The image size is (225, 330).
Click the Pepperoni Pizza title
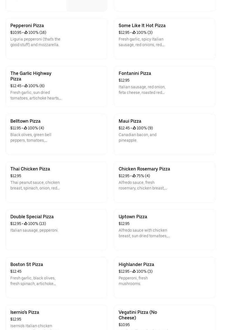(x=27, y=25)
